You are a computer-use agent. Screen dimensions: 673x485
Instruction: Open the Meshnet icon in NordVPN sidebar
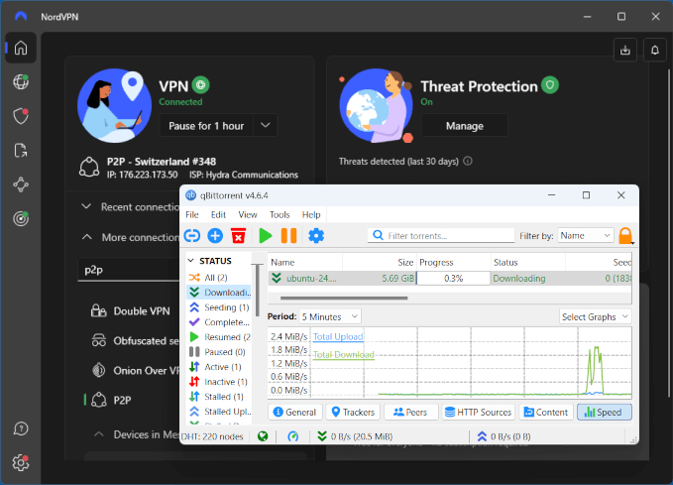tap(21, 184)
